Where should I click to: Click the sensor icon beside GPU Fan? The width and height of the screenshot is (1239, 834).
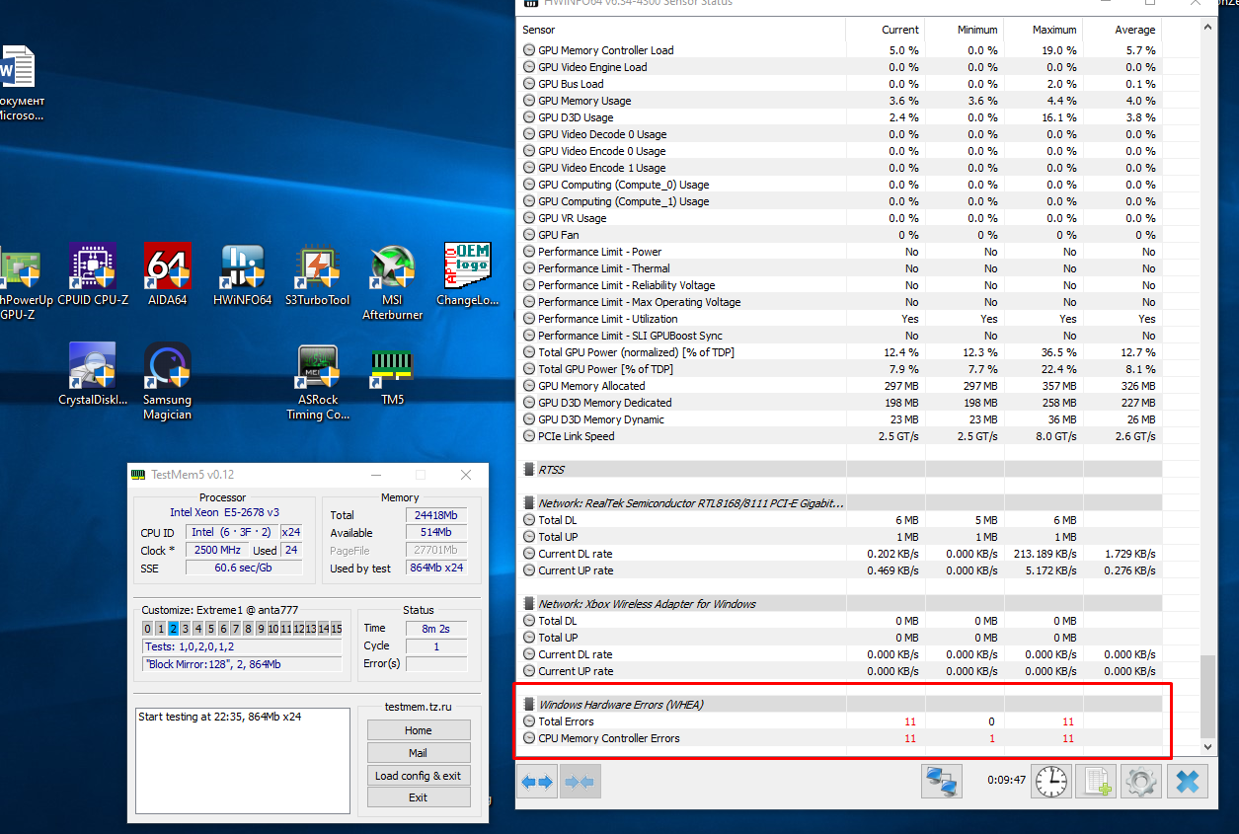(529, 235)
